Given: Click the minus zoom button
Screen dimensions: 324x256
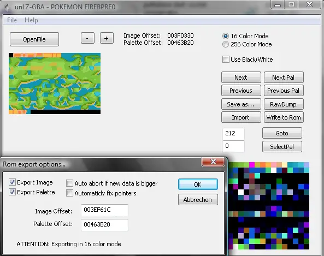Looking at the screenshot, I should click(87, 38).
